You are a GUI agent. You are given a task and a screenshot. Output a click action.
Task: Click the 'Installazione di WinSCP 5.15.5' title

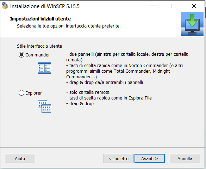45,6
